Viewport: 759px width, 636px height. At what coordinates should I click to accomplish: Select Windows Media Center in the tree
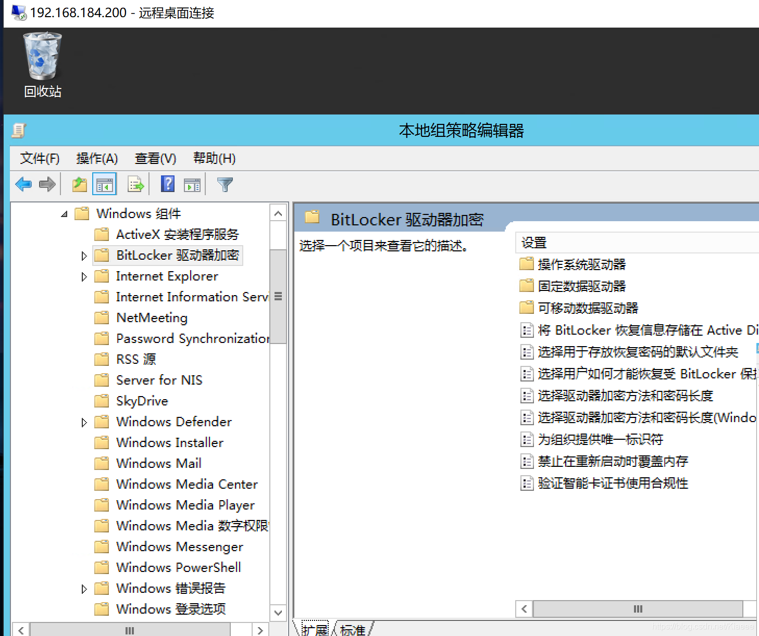[187, 484]
